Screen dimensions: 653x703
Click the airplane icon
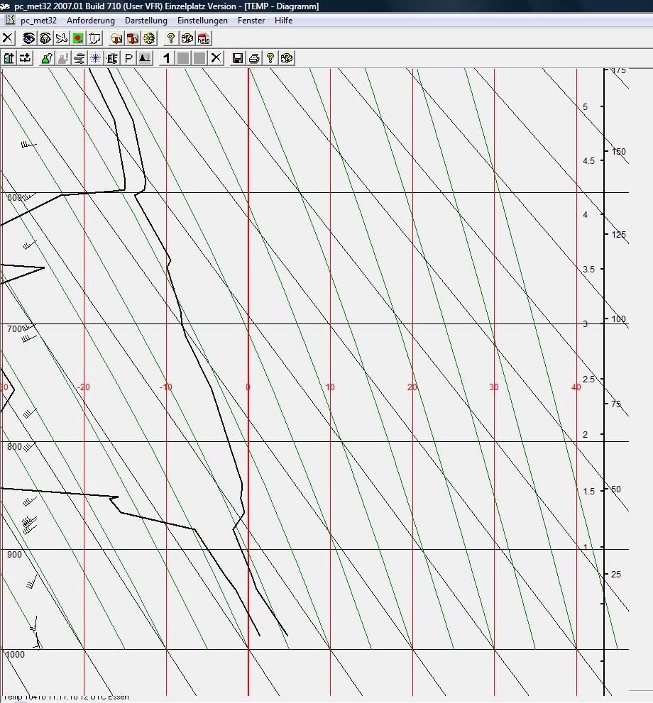[62, 38]
